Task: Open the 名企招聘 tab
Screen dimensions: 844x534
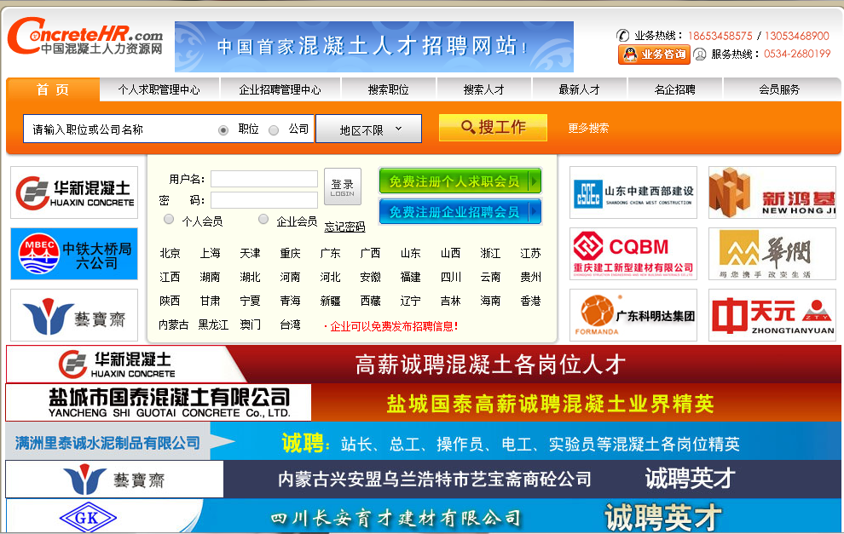Action: [675, 89]
